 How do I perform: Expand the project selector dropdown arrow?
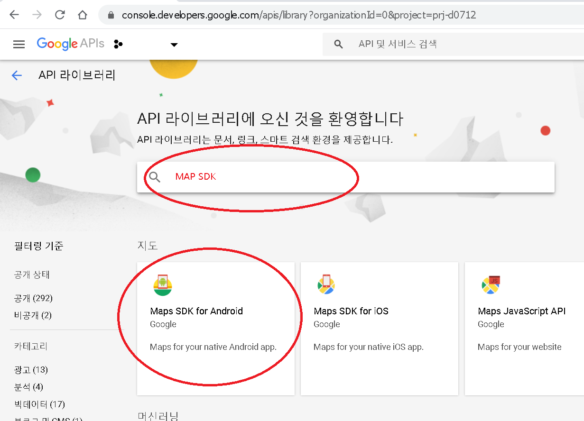pos(174,45)
